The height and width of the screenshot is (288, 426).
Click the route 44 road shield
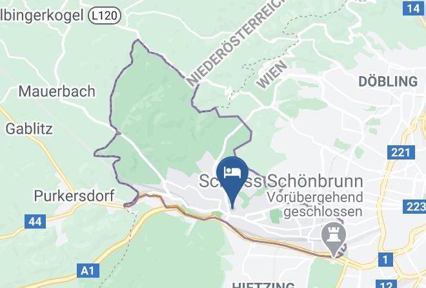click(x=35, y=221)
